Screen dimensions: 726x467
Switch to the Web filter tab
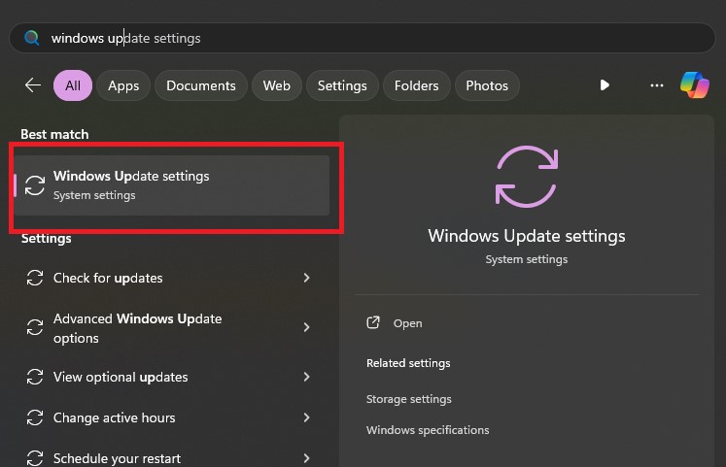point(276,85)
